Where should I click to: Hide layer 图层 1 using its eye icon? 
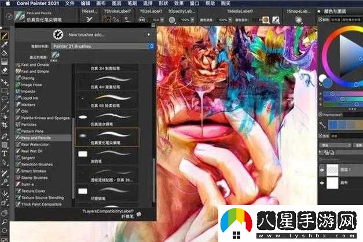321,170
